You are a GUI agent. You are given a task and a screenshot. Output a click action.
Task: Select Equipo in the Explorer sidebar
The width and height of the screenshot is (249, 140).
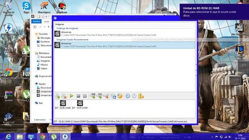tap(40, 84)
